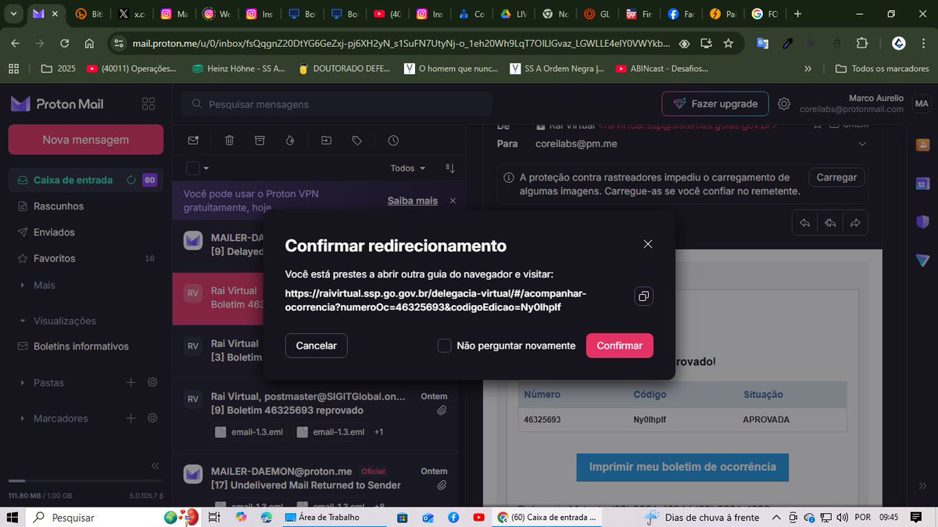The width and height of the screenshot is (938, 527).
Task: Open Contacts side panel icon
Action: (x=922, y=145)
